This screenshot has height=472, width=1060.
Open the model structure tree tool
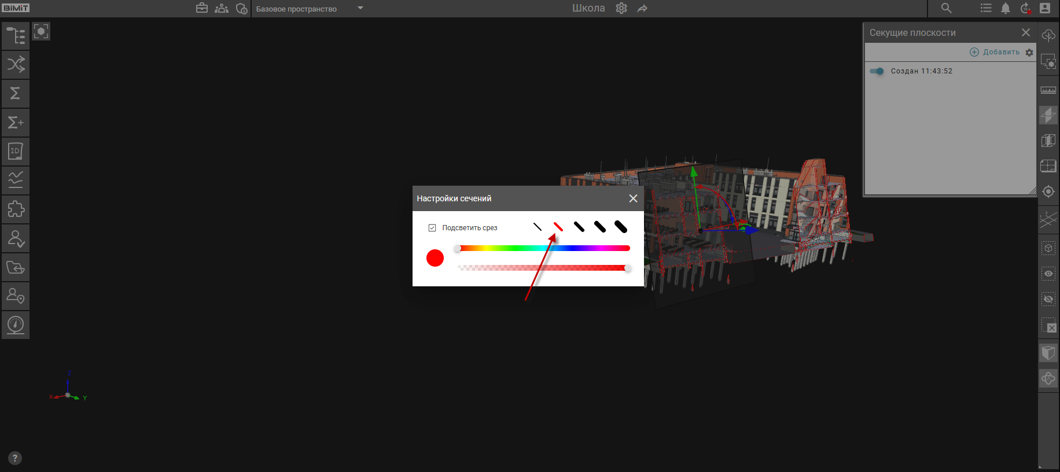coord(16,35)
